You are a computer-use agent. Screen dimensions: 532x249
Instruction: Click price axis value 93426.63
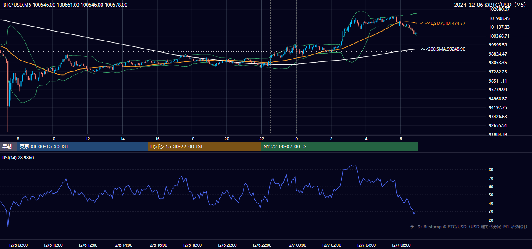(498, 117)
